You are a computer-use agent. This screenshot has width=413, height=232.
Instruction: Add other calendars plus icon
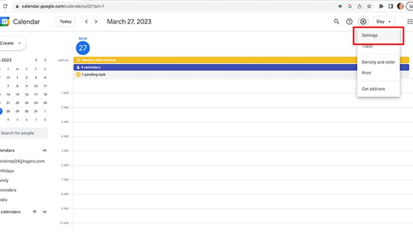[x=35, y=211]
